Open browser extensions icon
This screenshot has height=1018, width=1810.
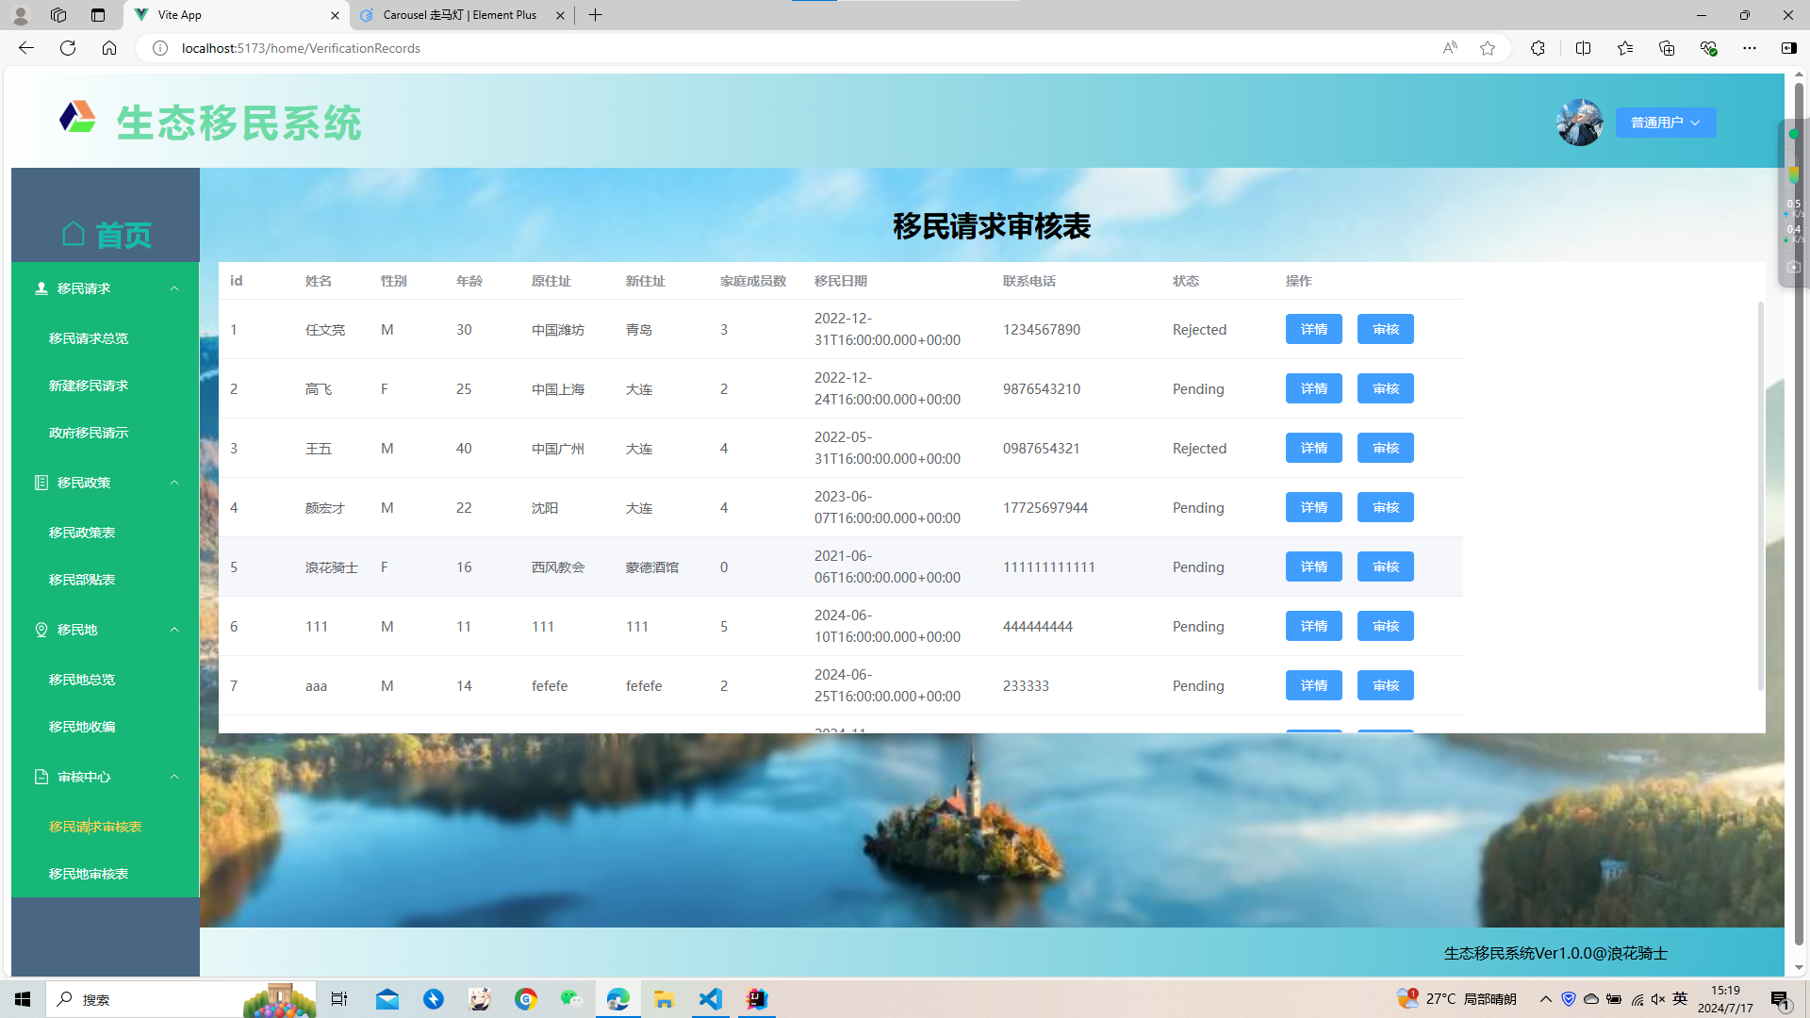click(1538, 48)
